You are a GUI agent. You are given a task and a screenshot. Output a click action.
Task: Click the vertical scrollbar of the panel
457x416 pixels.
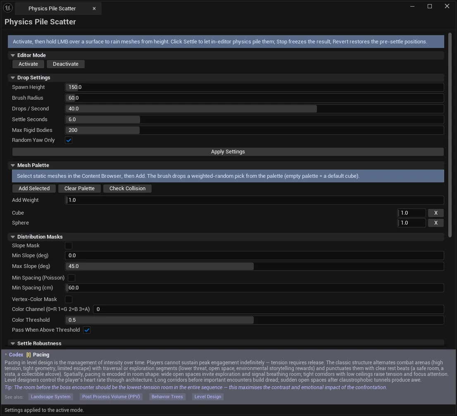pyautogui.click(x=450, y=135)
